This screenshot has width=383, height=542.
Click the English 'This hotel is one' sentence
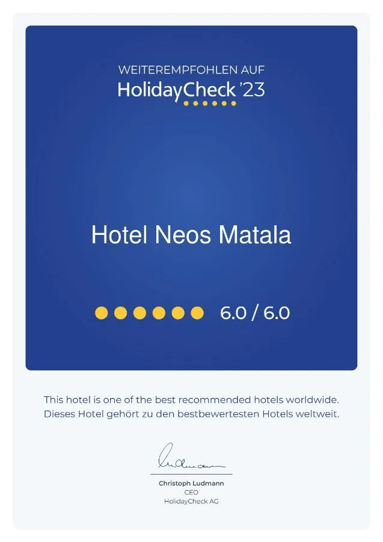(191, 399)
